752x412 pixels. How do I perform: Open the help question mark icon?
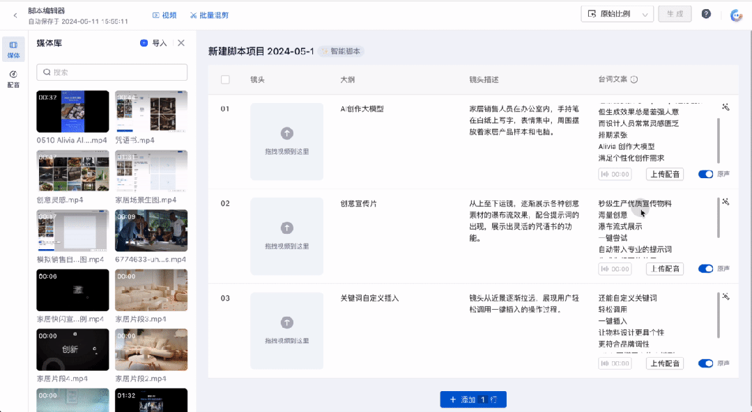(x=706, y=14)
